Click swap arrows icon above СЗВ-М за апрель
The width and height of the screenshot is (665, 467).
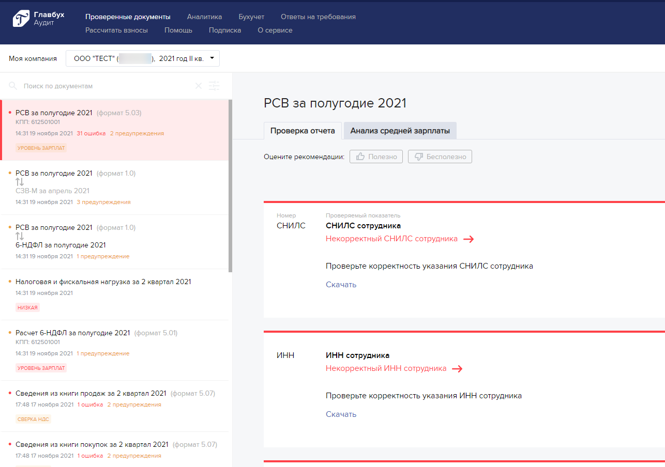pos(20,182)
